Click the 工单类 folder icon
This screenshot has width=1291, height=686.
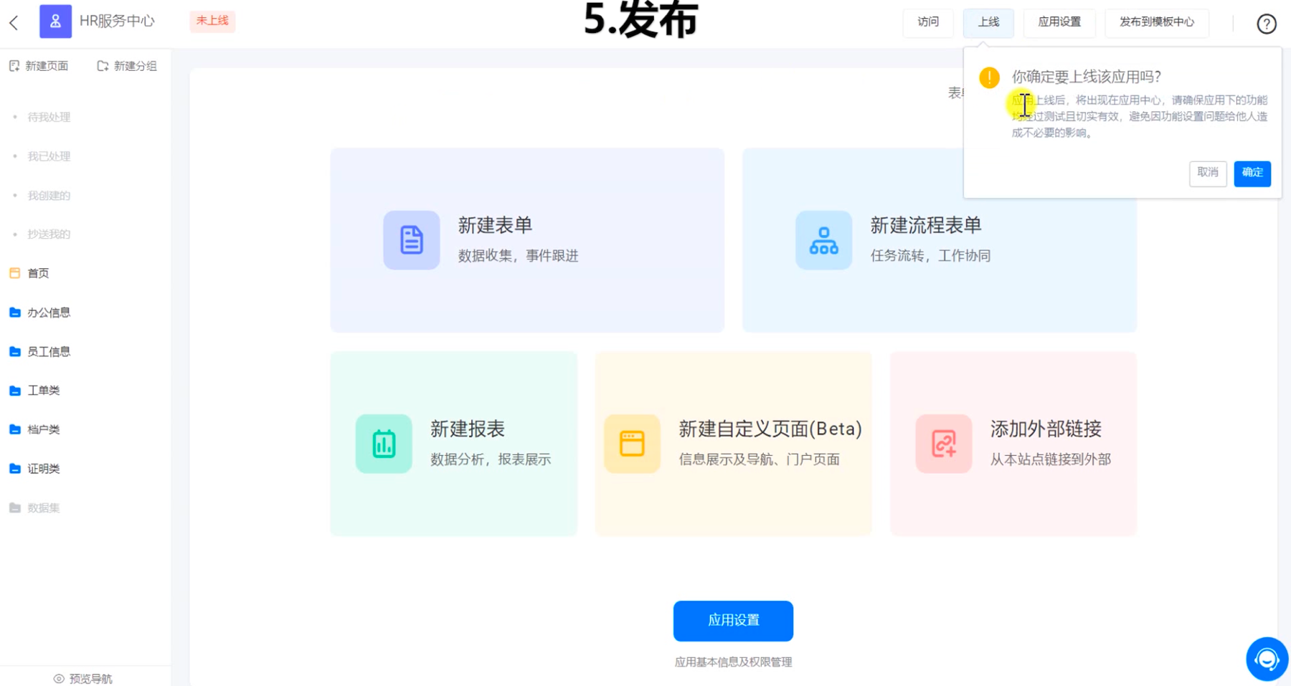point(14,391)
